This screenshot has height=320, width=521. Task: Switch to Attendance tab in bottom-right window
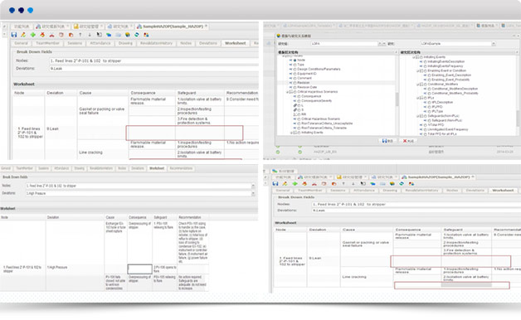tap(364, 191)
